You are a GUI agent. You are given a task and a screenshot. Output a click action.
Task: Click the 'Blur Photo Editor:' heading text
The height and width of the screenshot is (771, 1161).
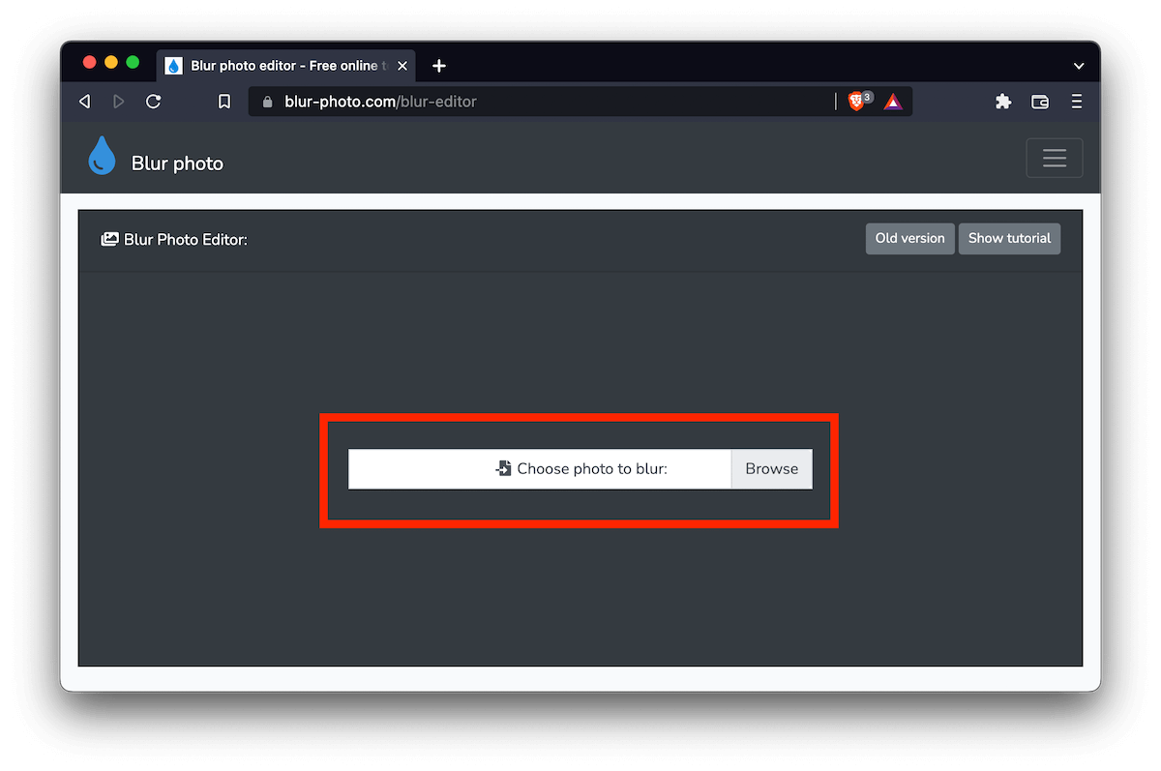coord(186,240)
